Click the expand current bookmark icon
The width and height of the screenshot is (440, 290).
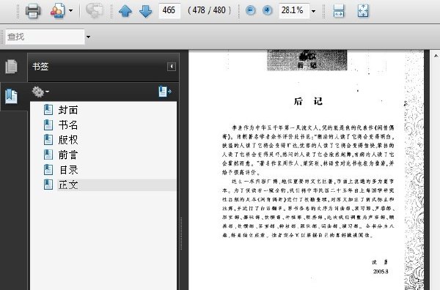coord(165,92)
